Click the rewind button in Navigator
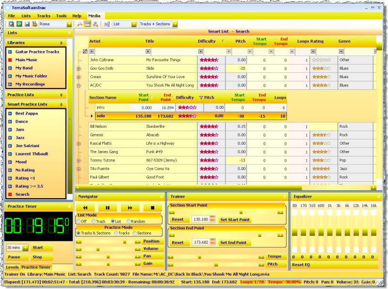388x289 pixels. [x=85, y=207]
